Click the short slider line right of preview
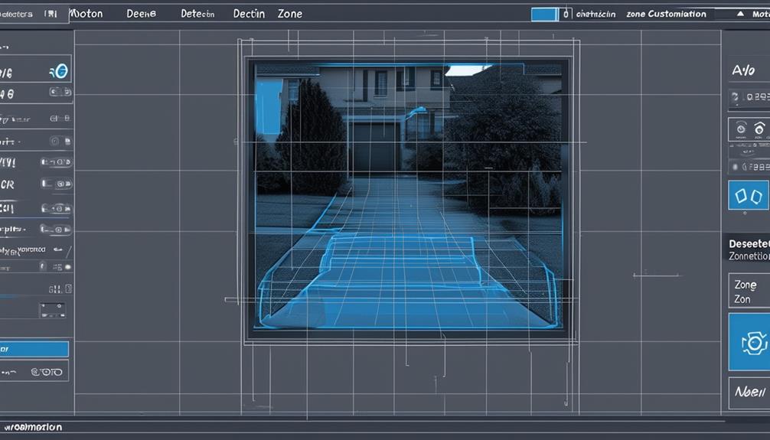 coord(656,275)
